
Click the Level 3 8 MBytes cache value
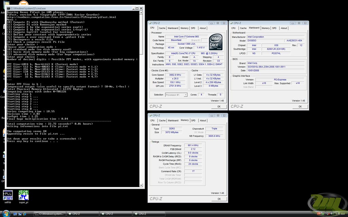coord(213,86)
